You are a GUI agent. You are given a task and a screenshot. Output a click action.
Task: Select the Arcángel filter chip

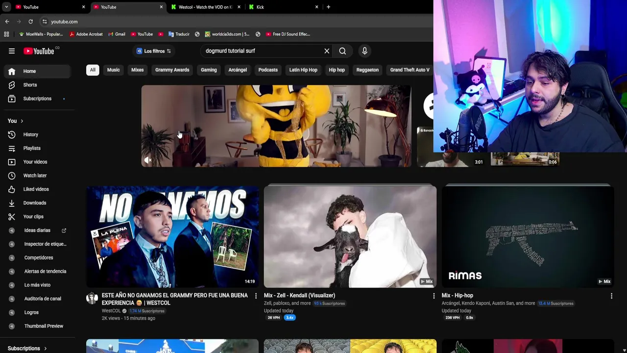pyautogui.click(x=238, y=70)
